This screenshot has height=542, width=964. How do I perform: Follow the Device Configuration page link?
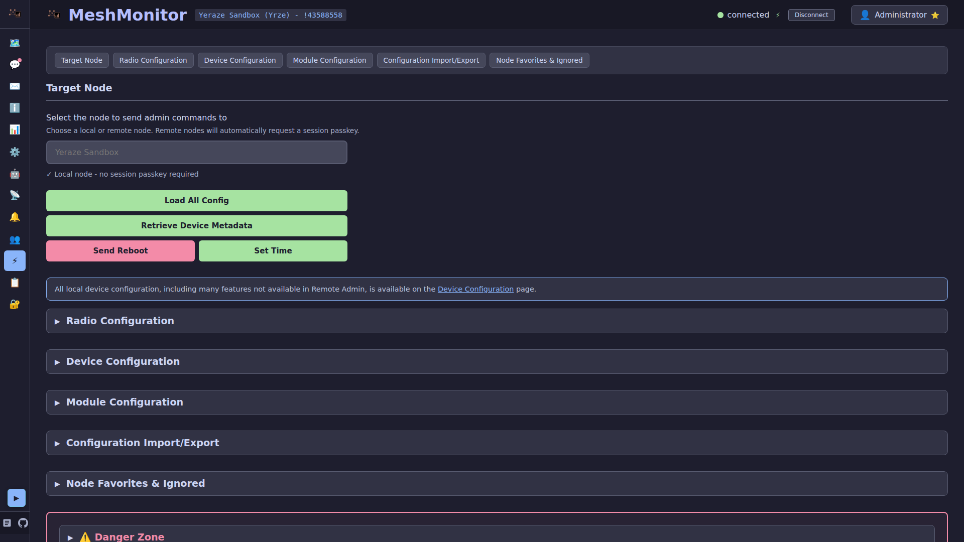click(x=475, y=289)
